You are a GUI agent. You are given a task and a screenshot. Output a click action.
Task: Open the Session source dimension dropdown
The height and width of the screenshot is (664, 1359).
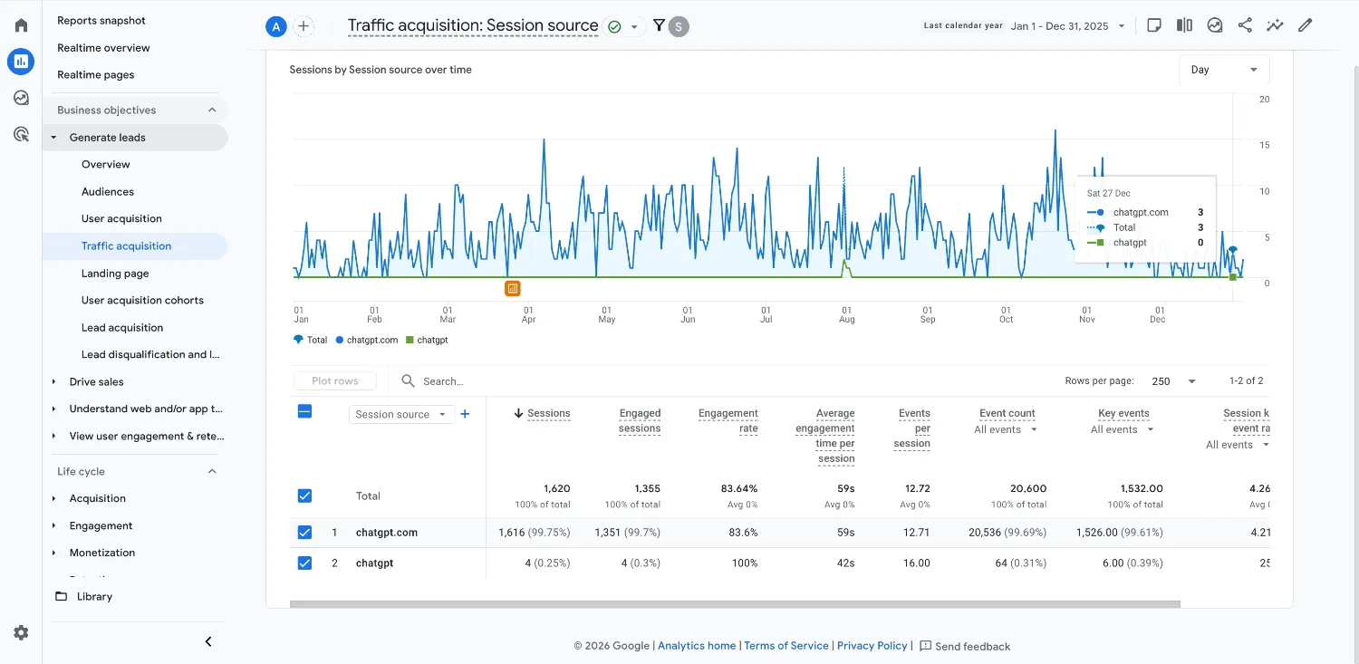coord(401,414)
